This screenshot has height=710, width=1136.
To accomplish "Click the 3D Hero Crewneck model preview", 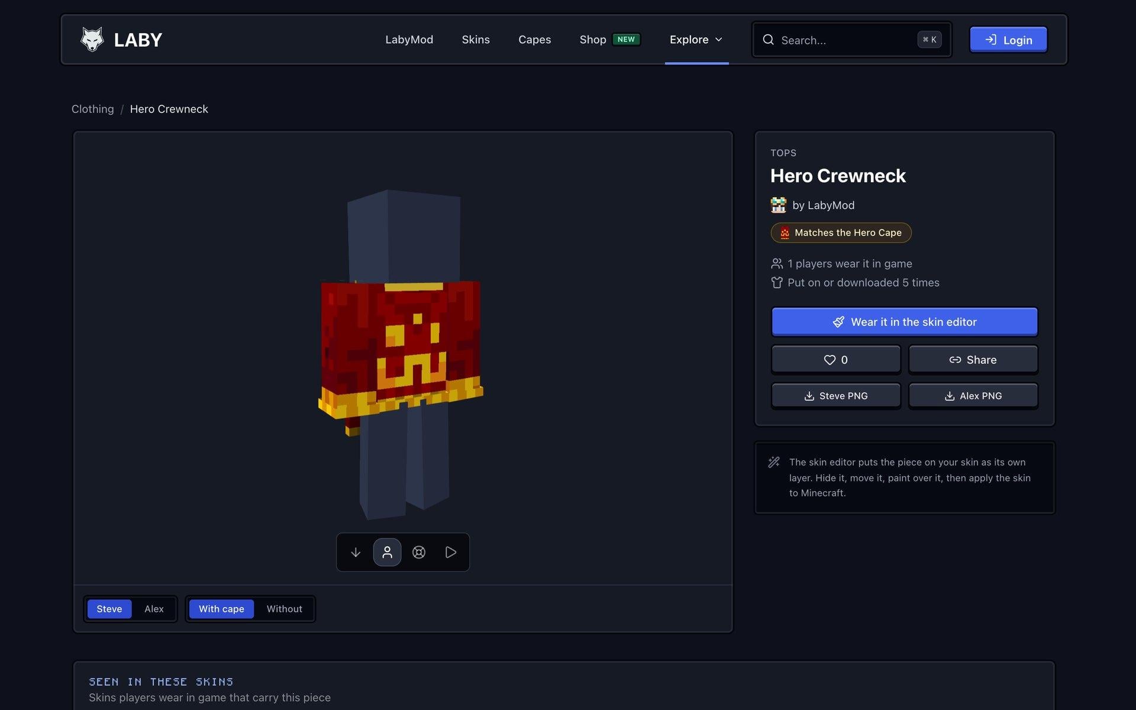I will 402,355.
